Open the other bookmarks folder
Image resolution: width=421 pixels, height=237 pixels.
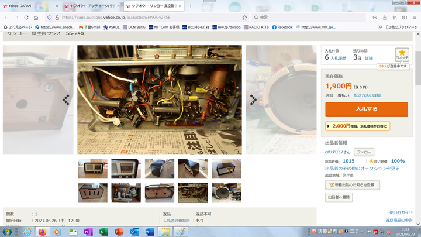pyautogui.click(x=401, y=27)
